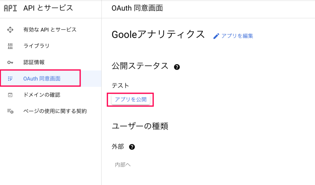Click the page usage agreements gear icon
The width and height of the screenshot is (315, 185).
point(10,111)
